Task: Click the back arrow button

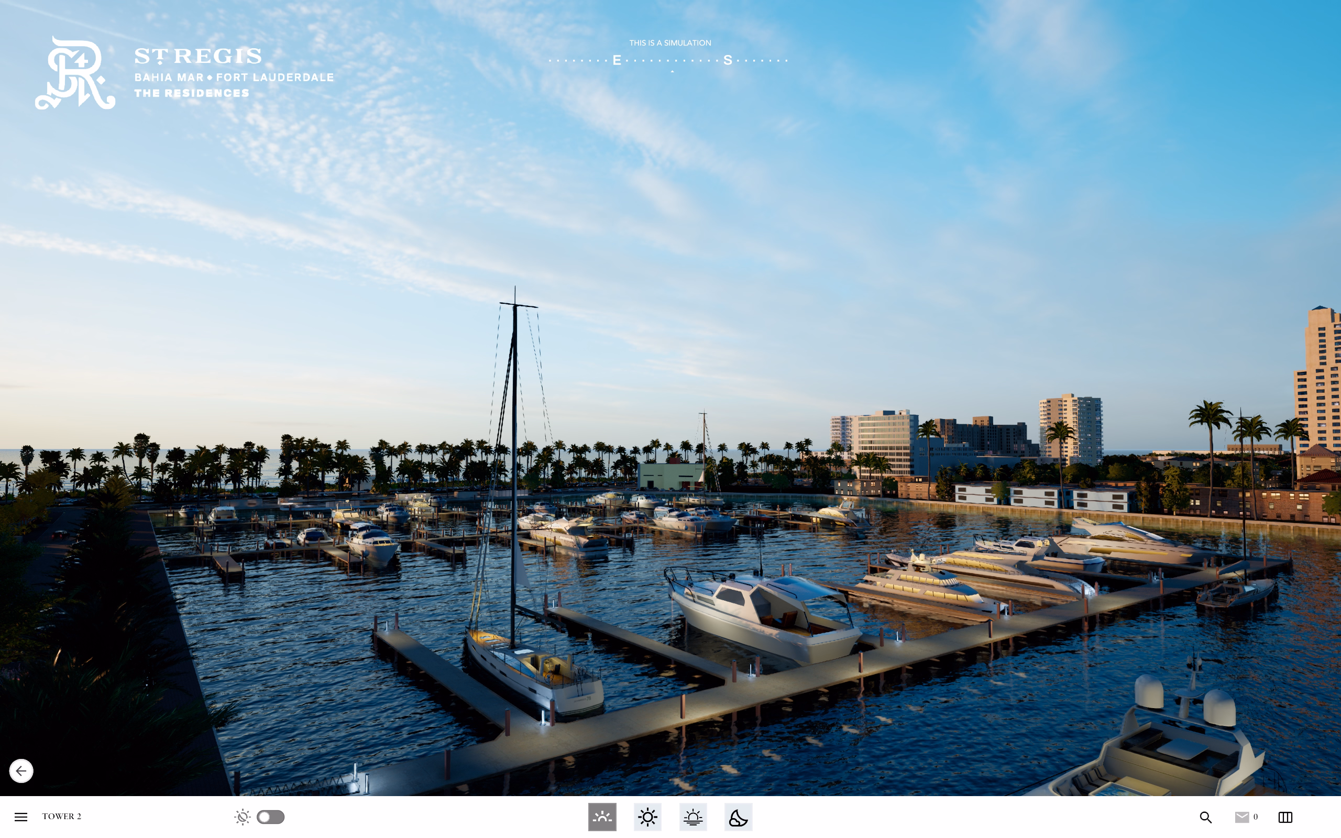Action: point(21,770)
